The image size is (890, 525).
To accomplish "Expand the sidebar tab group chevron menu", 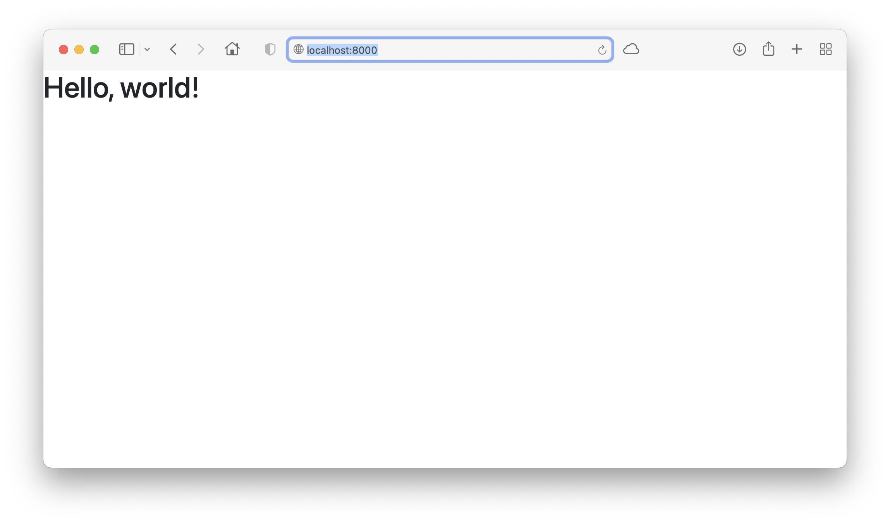I will click(147, 50).
